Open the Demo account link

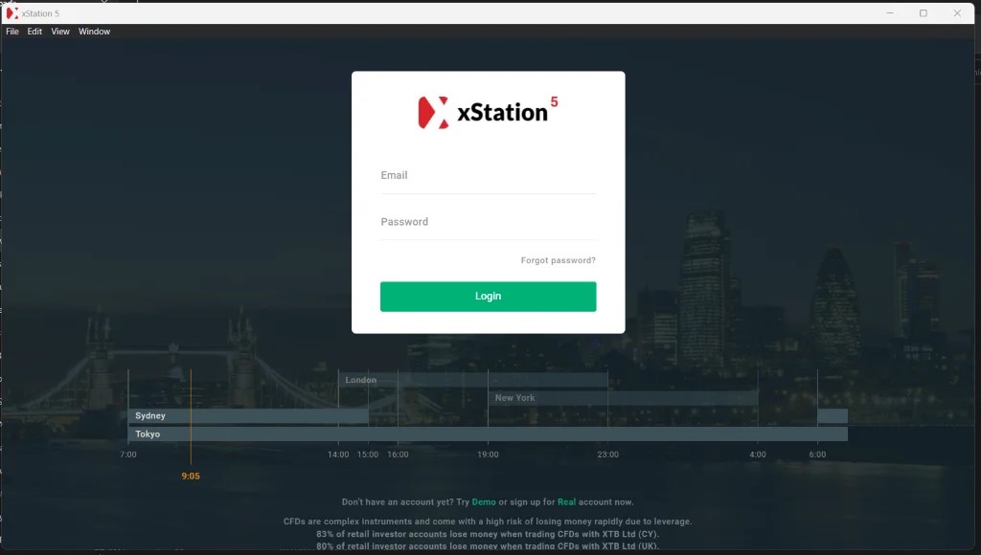tap(484, 501)
